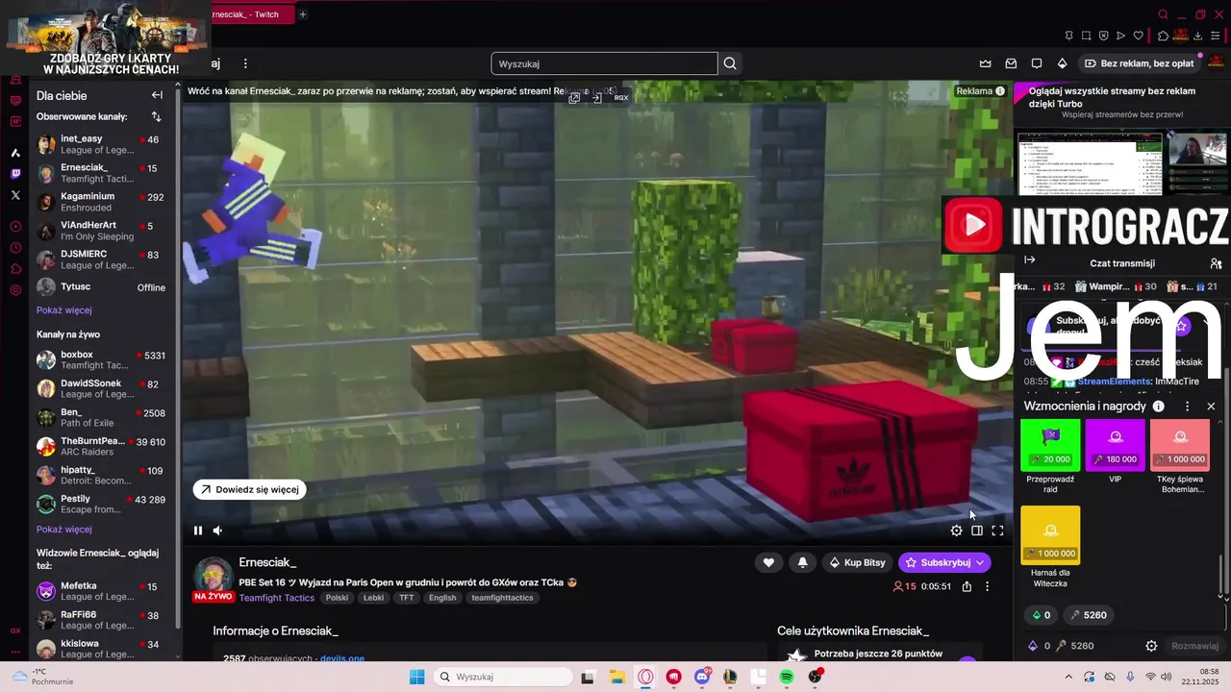
Task: Mute the stream volume
Action: pos(217,531)
